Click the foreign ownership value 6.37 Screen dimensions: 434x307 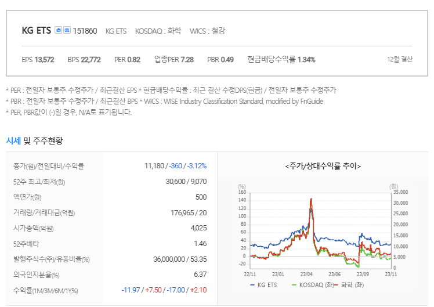pyautogui.click(x=200, y=275)
